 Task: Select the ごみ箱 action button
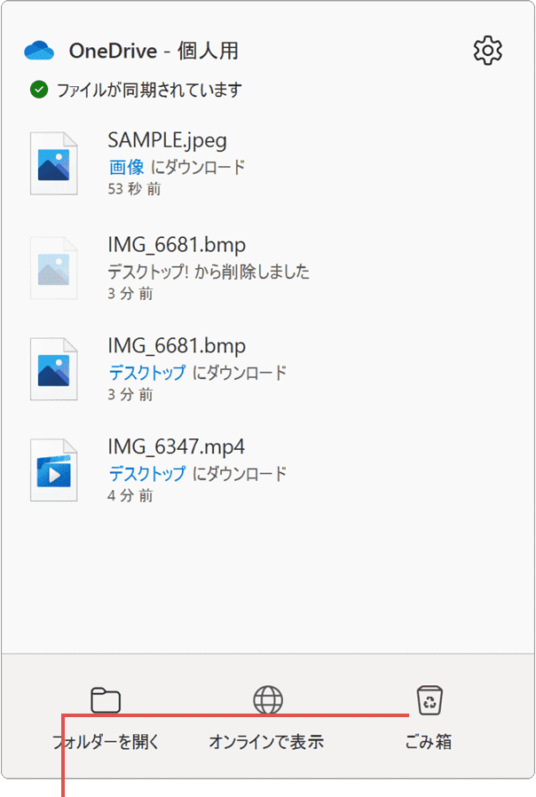[430, 742]
